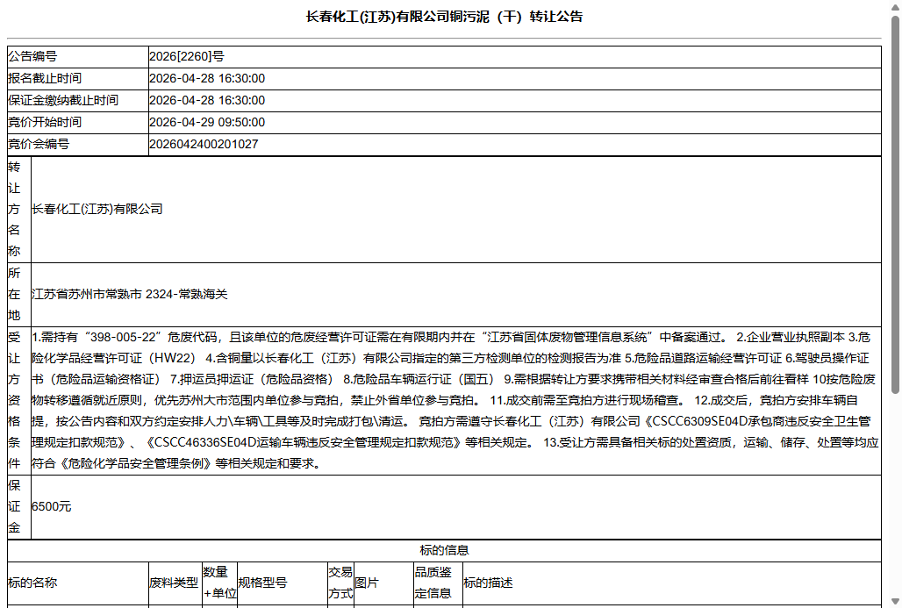Click the 废料类型 column header
Screen dimensions: 902x608
click(x=175, y=583)
